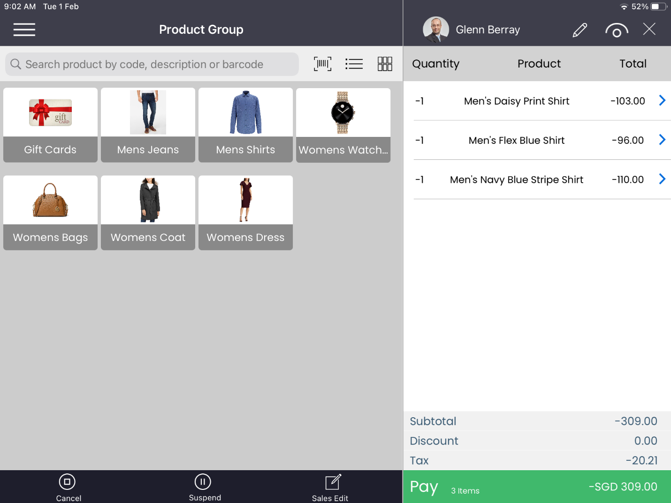This screenshot has height=503, width=671.
Task: Open the hamburger navigation menu
Action: [x=24, y=30]
